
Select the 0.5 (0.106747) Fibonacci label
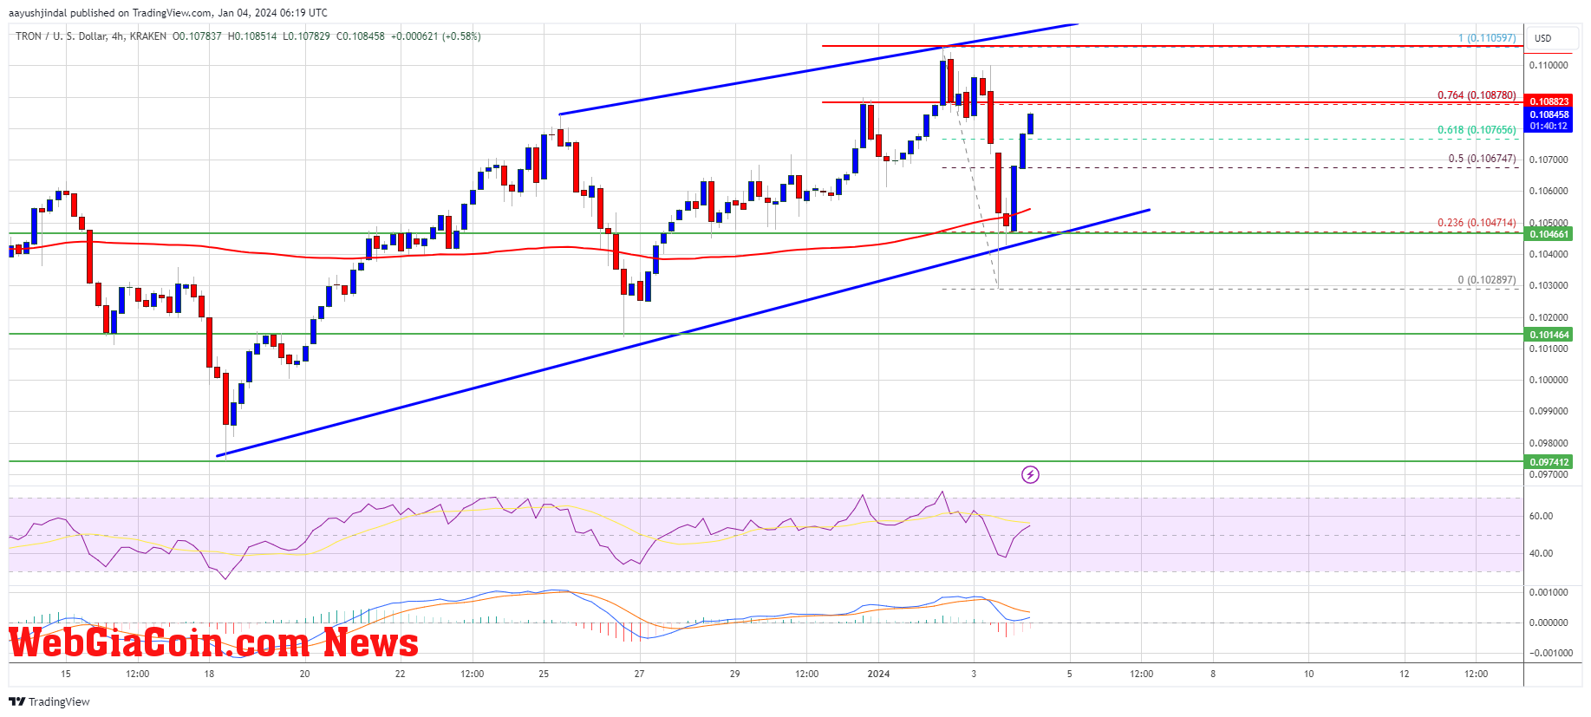point(1482,159)
